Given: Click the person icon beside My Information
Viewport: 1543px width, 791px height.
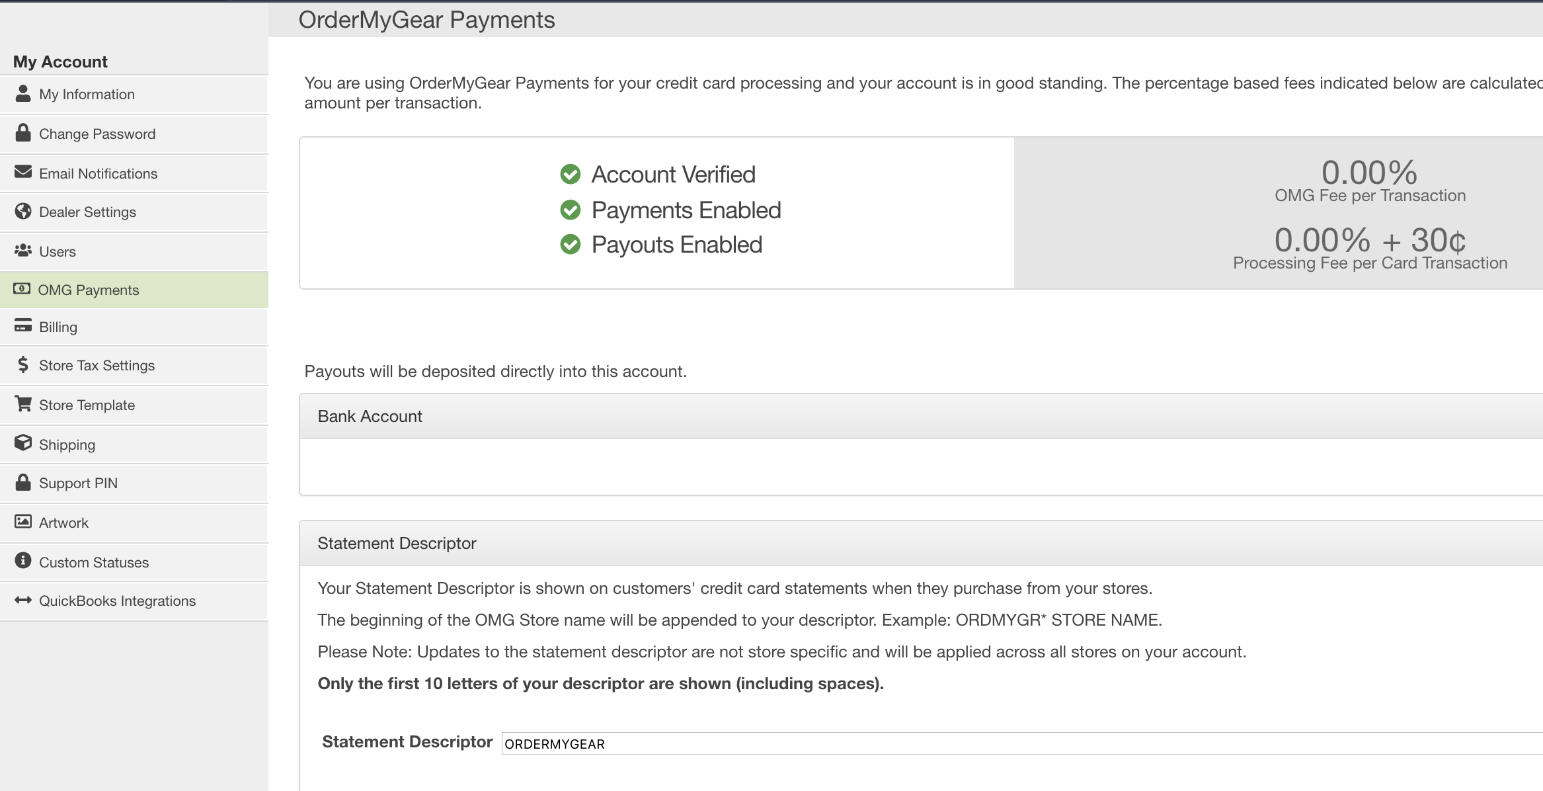Looking at the screenshot, I should click(23, 93).
